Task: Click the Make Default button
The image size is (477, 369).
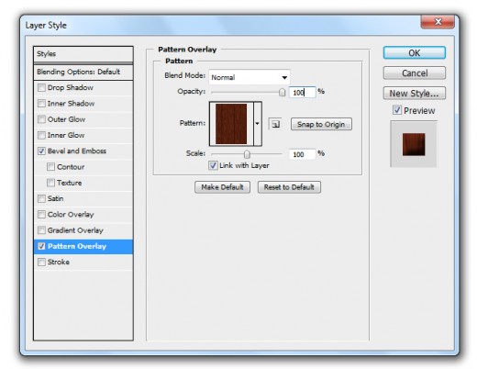Action: coord(222,187)
